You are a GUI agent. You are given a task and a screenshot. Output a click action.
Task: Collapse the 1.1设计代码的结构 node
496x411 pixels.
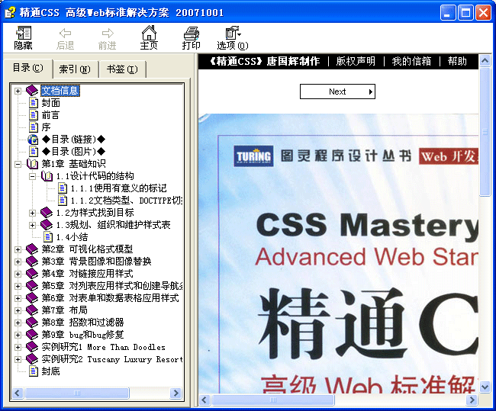click(x=32, y=176)
